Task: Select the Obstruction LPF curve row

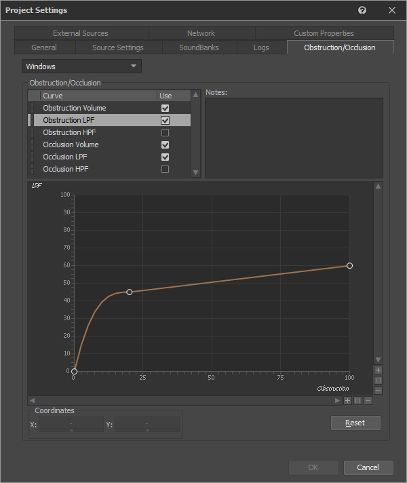Action: 109,121
